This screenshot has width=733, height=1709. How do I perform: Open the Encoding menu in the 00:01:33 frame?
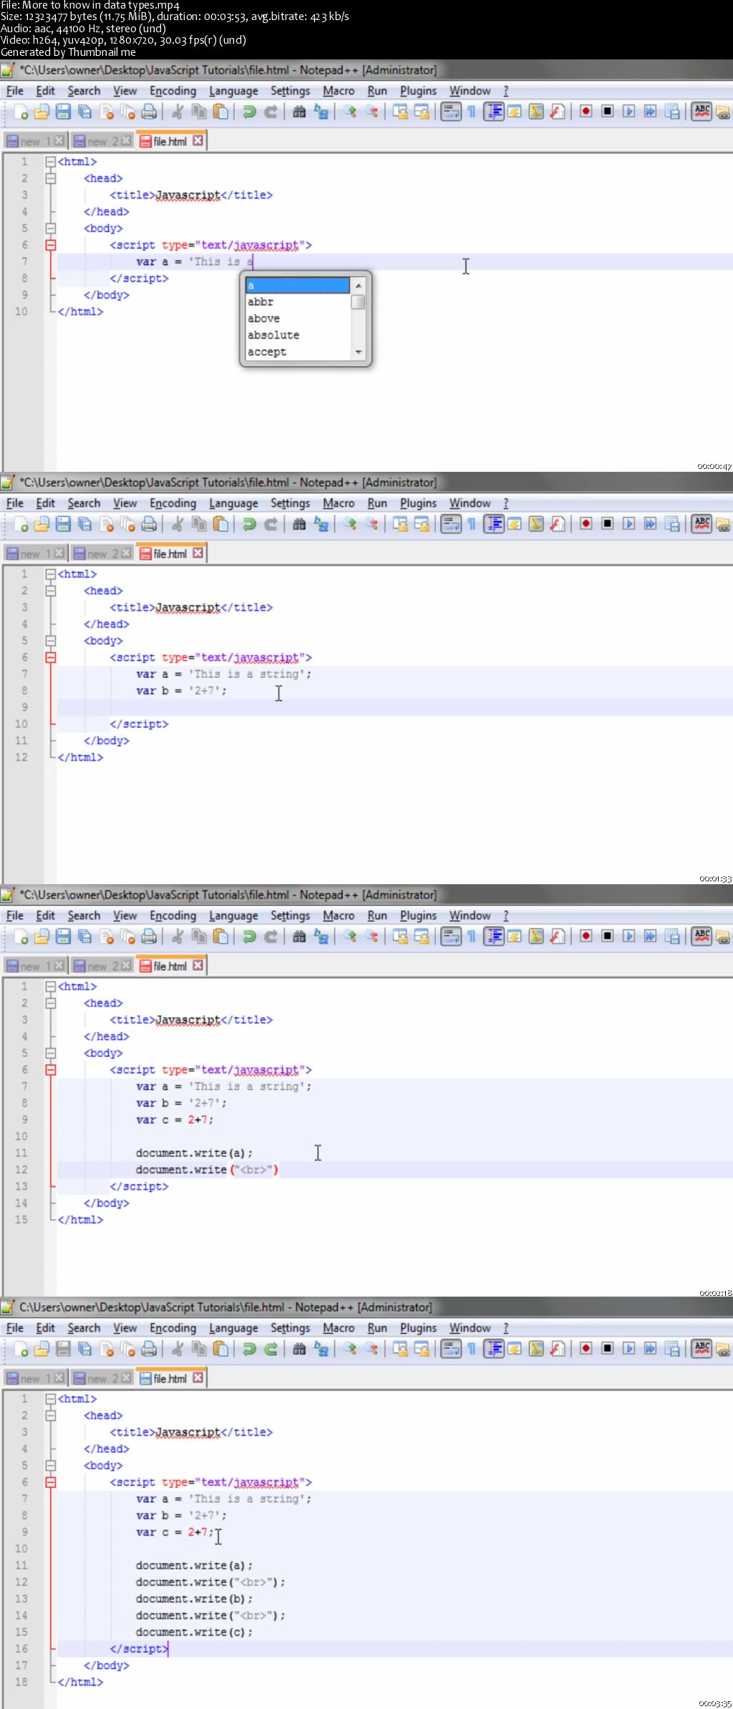pos(173,503)
